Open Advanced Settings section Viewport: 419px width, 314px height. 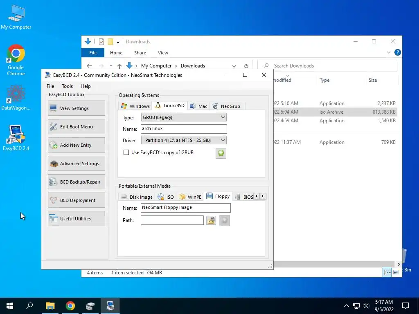coord(77,164)
